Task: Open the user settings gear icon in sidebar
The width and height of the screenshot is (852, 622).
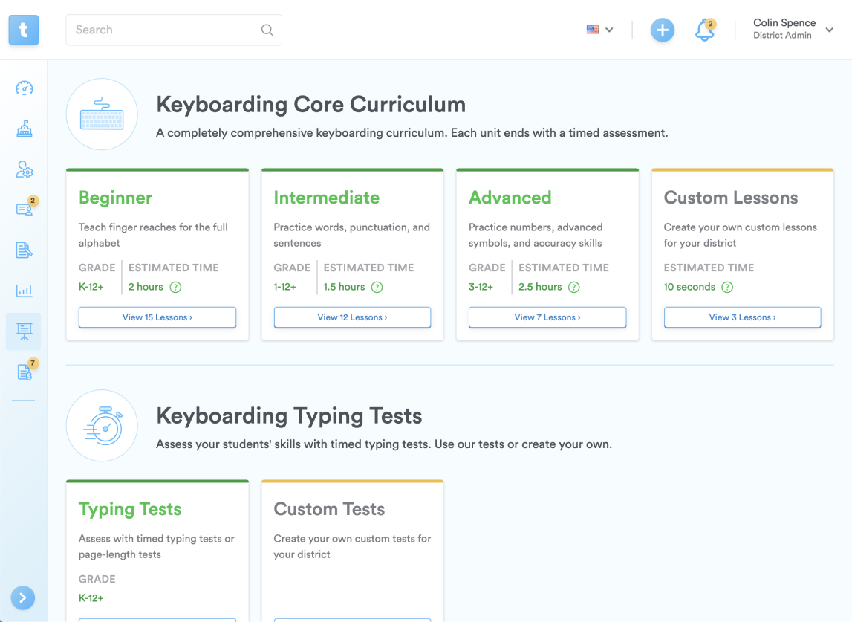Action: pyautogui.click(x=24, y=169)
